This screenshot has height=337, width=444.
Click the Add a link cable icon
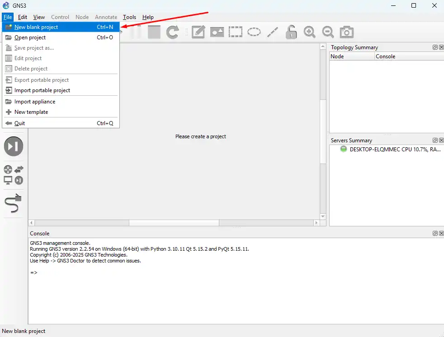(13, 204)
